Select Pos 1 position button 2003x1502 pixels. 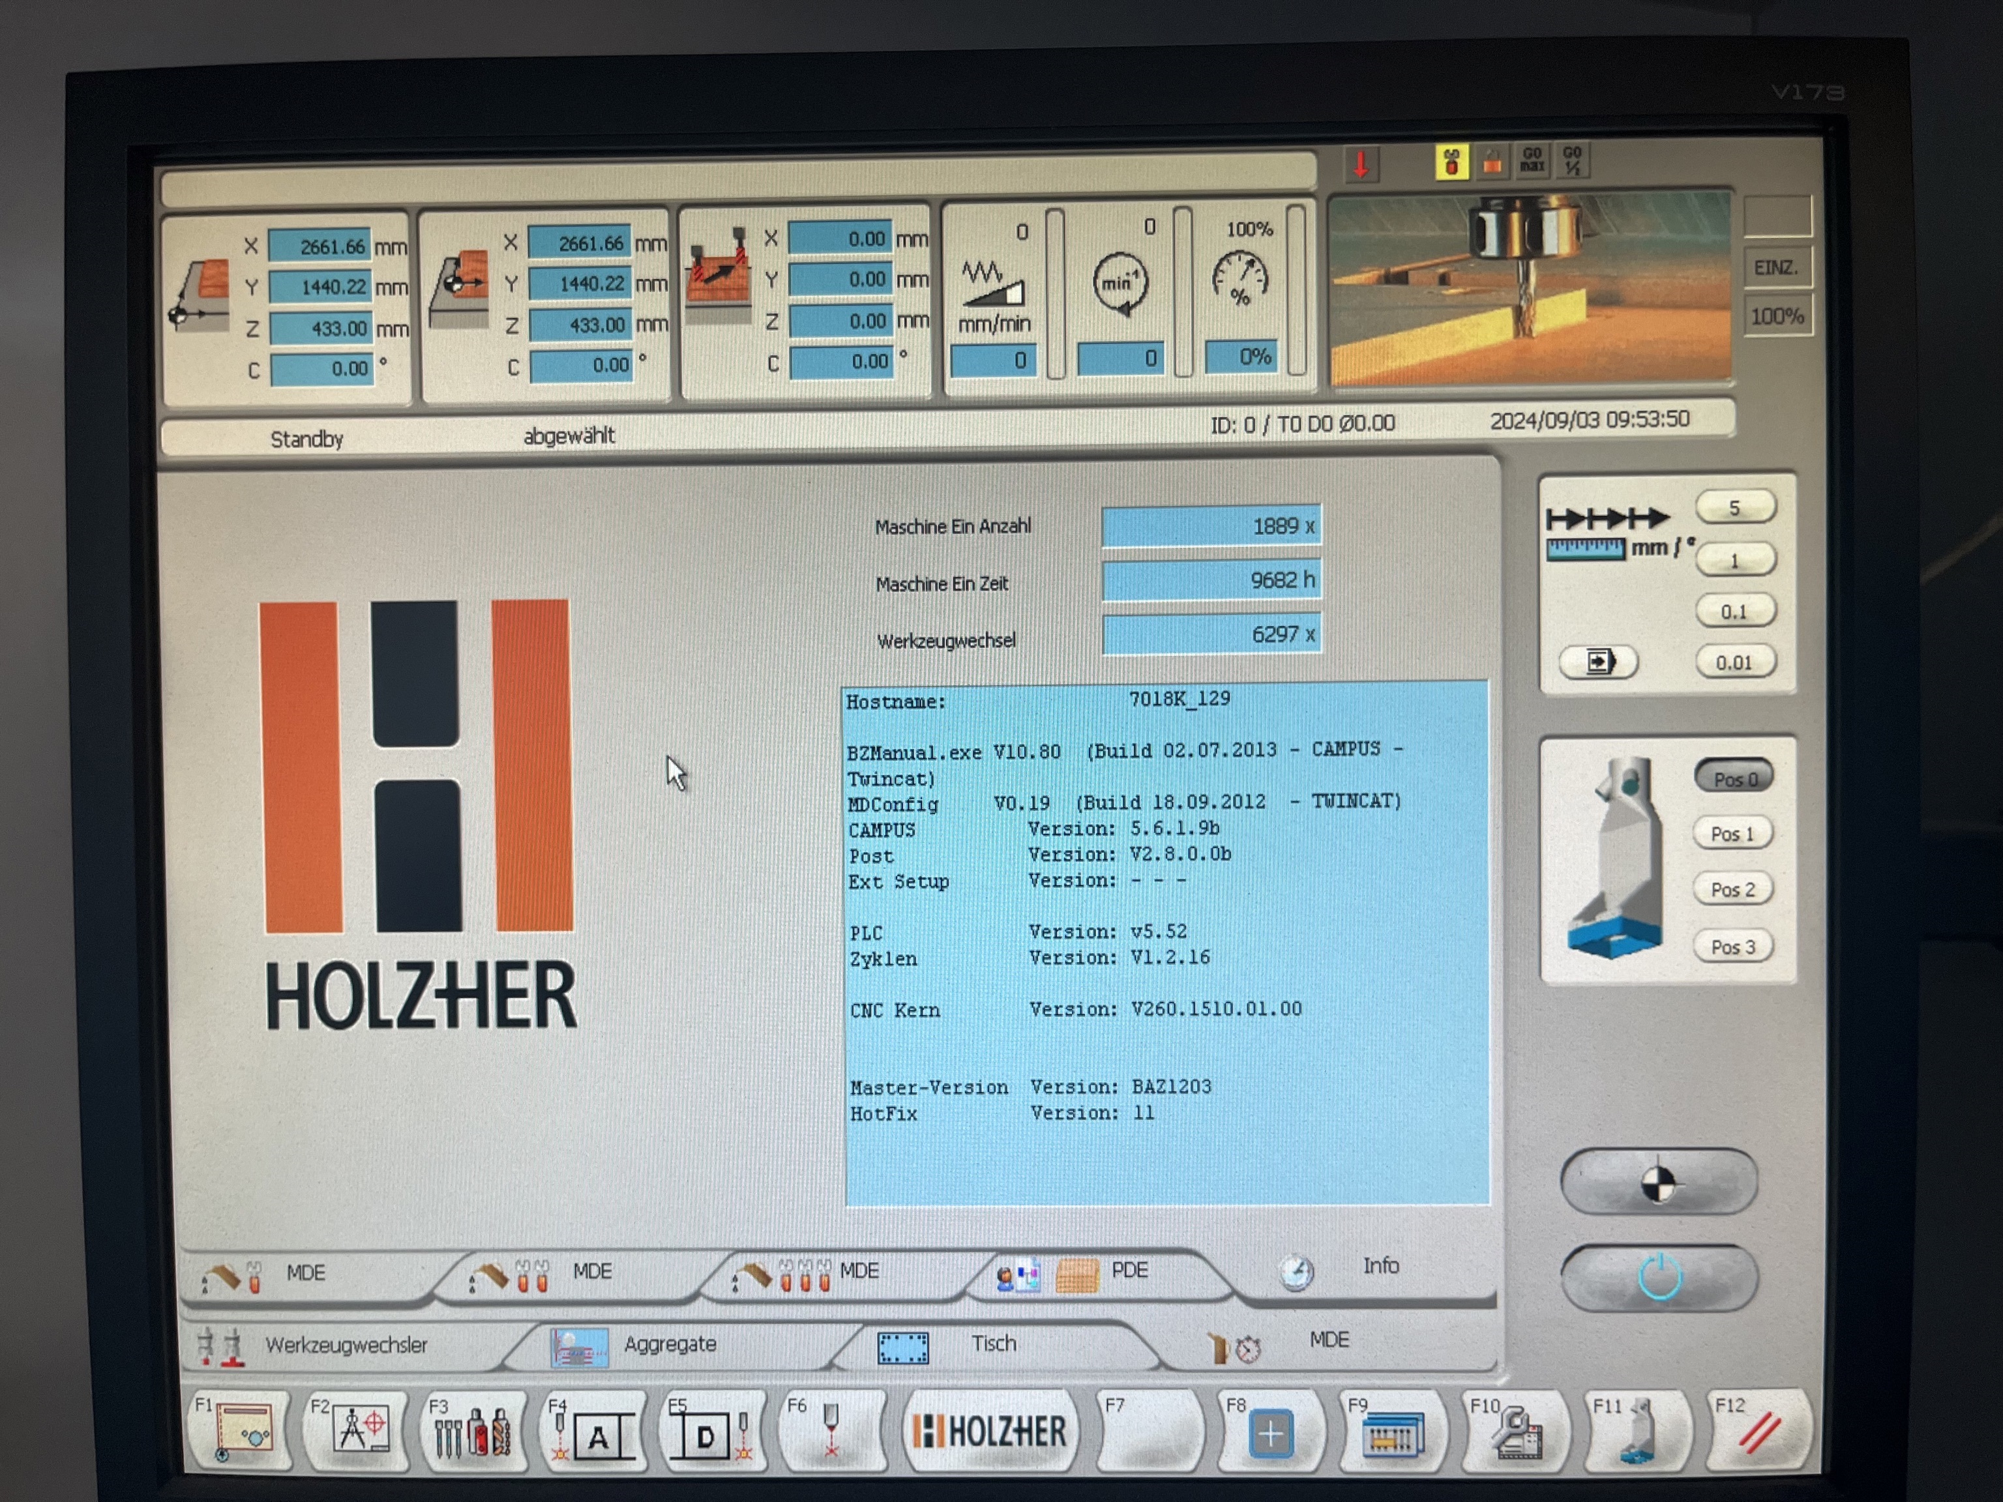click(x=1732, y=834)
